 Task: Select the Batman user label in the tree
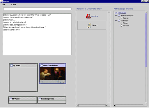126,18
